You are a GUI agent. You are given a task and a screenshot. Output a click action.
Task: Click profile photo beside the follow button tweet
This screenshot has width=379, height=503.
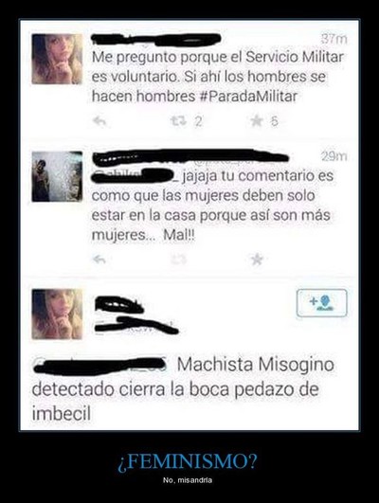(x=57, y=314)
